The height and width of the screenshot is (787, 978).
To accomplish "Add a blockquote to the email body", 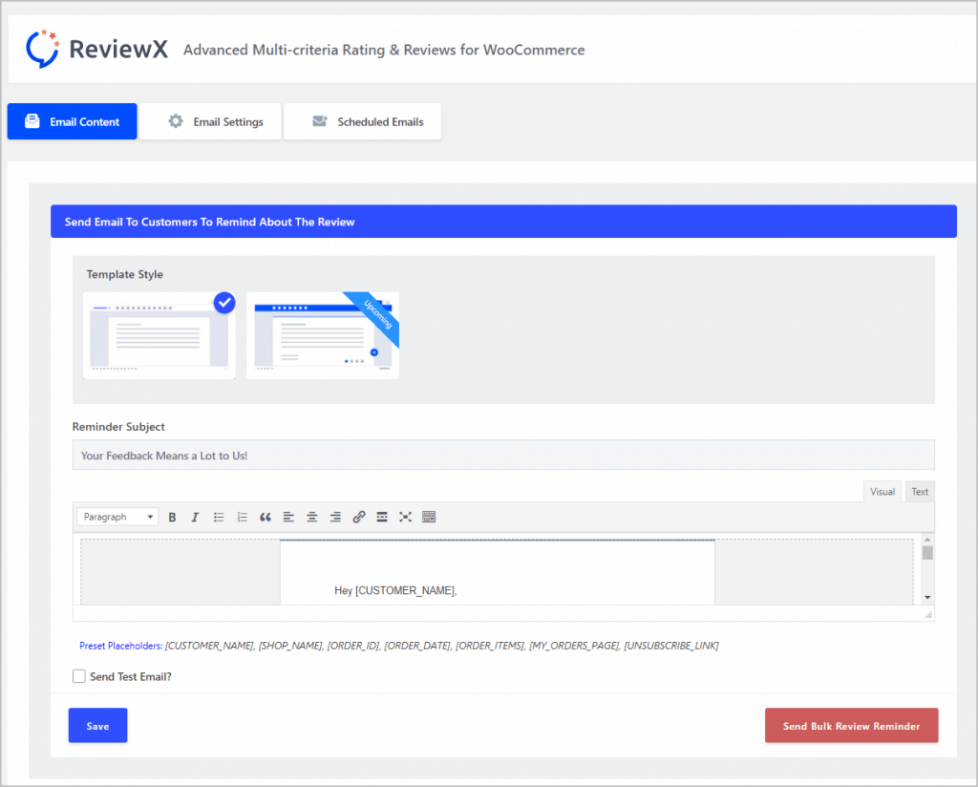I will pos(265,517).
